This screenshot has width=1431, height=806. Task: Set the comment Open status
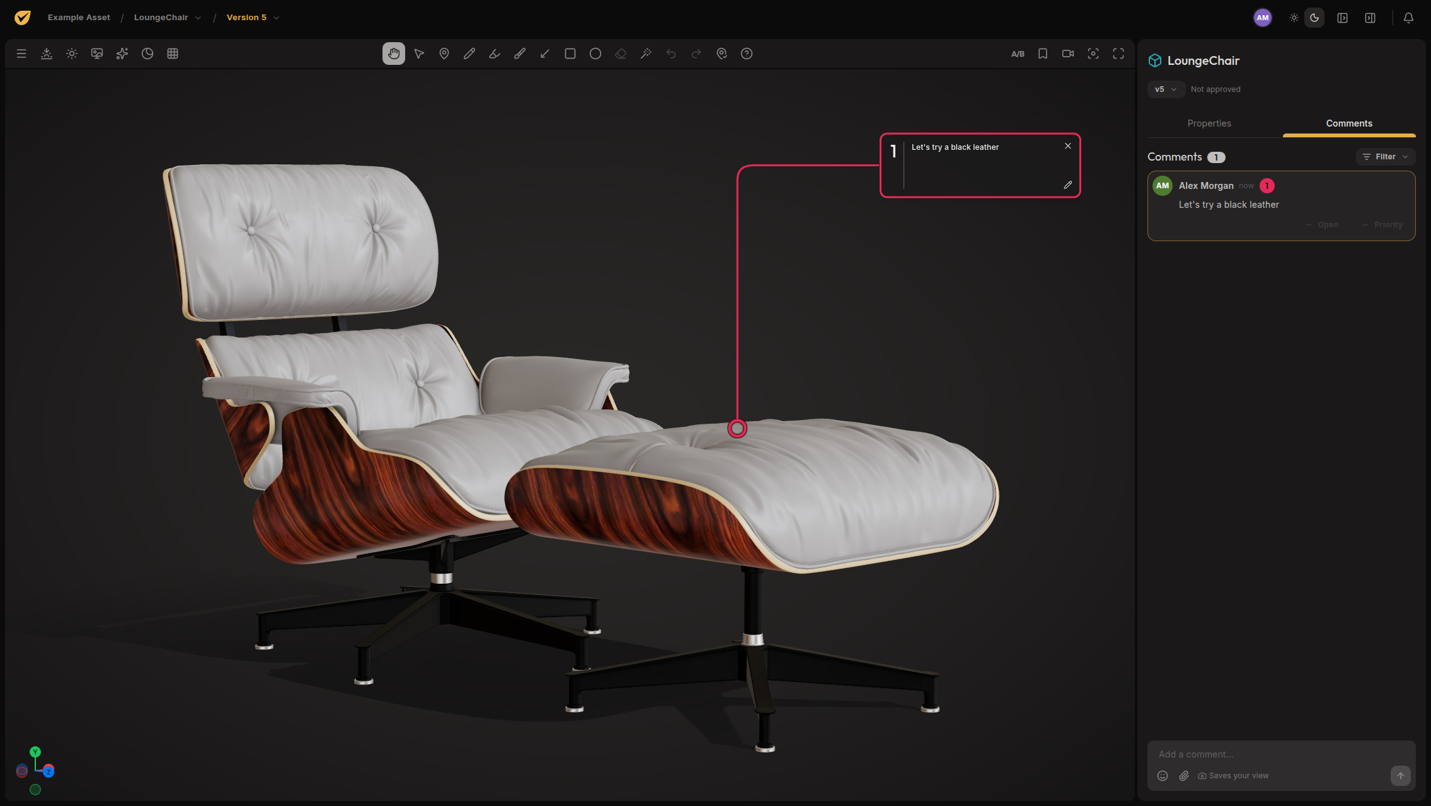[x=1322, y=225]
